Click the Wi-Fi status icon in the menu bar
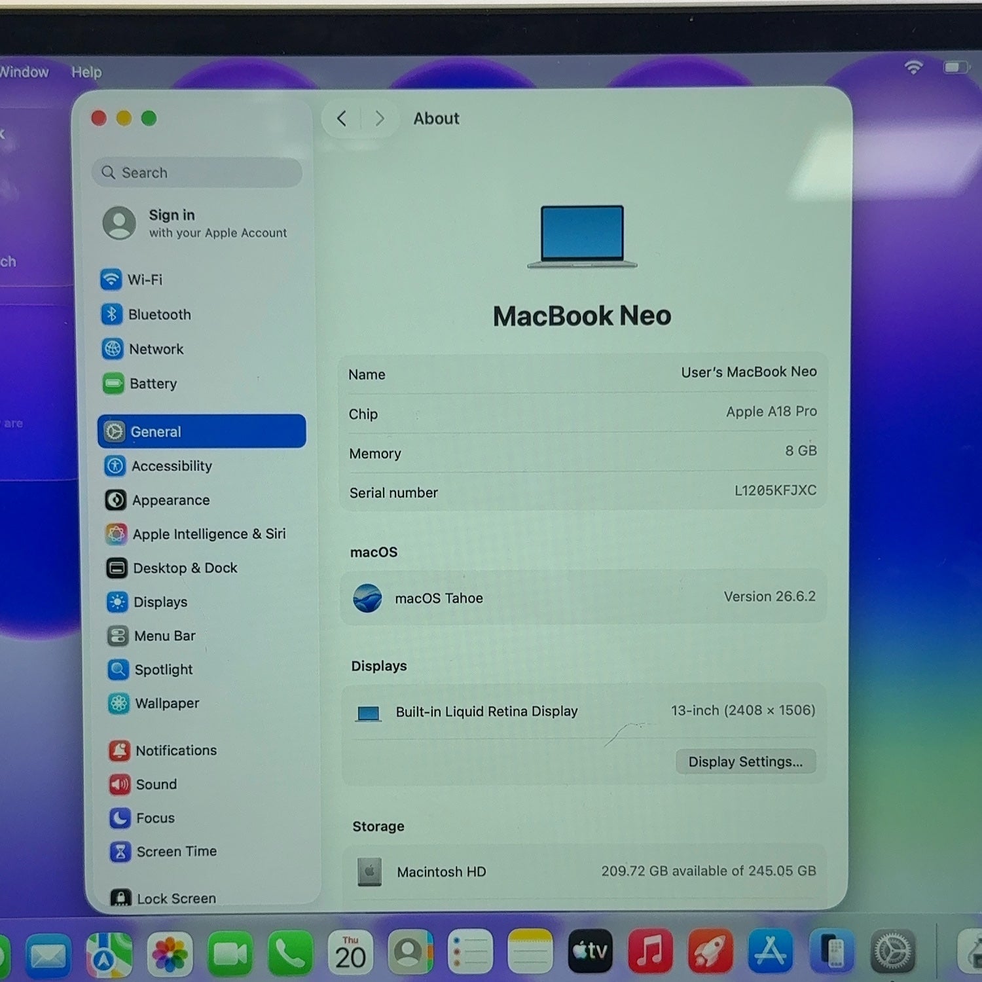 click(913, 67)
